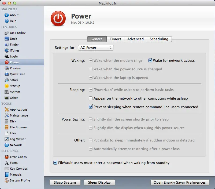Toggle Wake when the laptop is opened
The width and height of the screenshot is (215, 189).
click(91, 78)
